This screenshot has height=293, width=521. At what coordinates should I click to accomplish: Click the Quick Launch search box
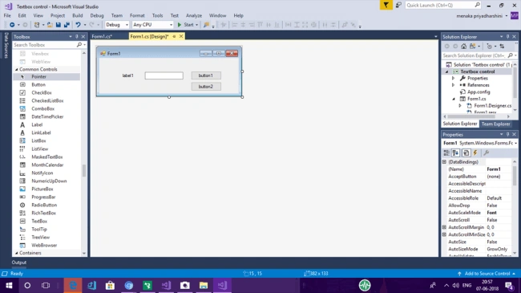(x=439, y=5)
